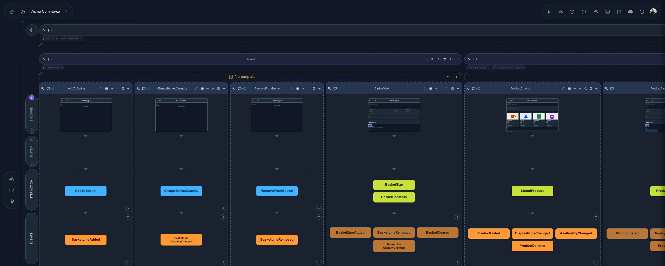Viewport: 665px width, 266px height.
Task: Open the collaborators icon in the top toolbar
Action: point(561,12)
